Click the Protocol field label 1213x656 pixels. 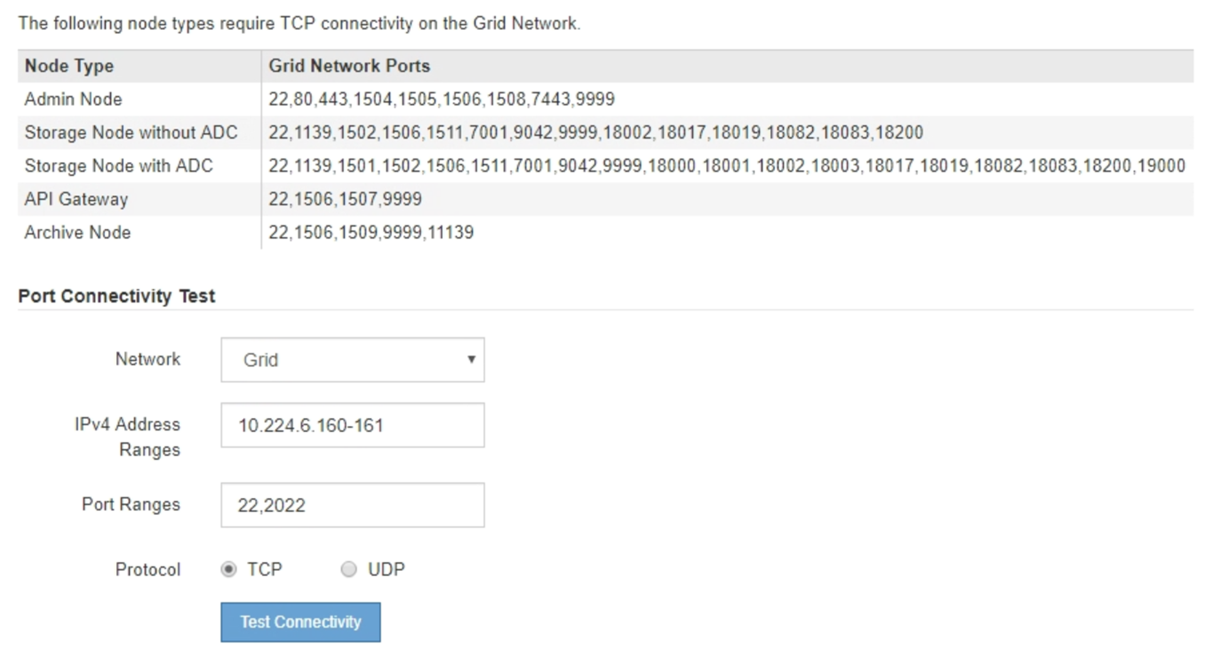(148, 569)
